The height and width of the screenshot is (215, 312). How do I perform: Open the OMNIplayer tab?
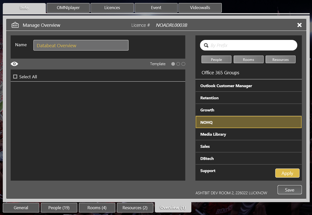(x=68, y=8)
